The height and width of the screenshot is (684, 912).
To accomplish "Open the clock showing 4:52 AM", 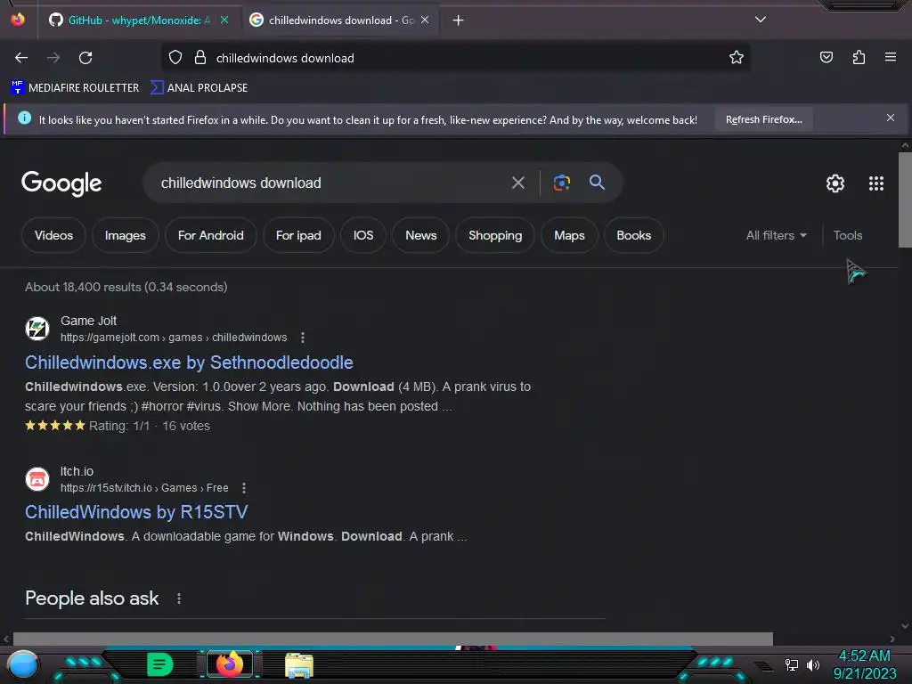I will pos(864,664).
